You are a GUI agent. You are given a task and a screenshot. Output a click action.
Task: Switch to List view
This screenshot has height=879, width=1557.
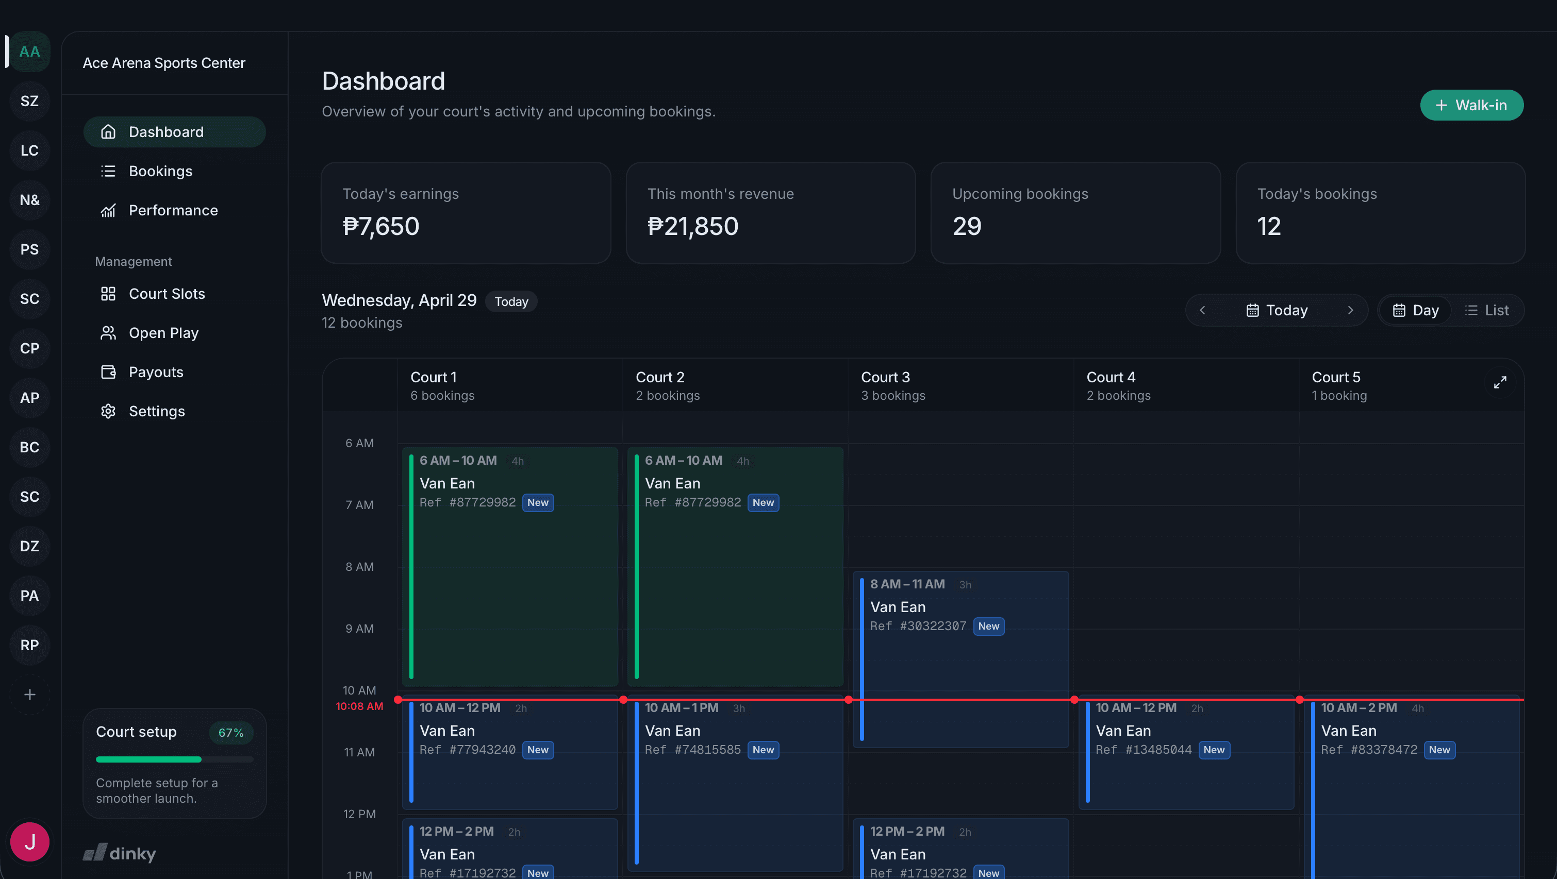(x=1487, y=311)
